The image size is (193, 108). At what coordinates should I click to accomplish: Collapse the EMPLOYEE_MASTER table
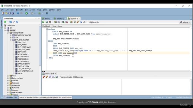click(x=11, y=40)
